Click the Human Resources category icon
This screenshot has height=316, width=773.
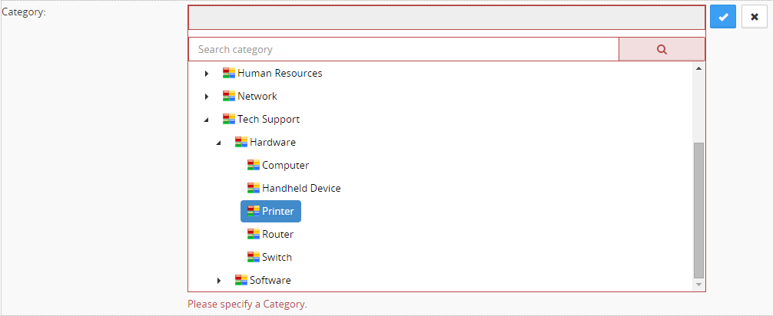228,74
